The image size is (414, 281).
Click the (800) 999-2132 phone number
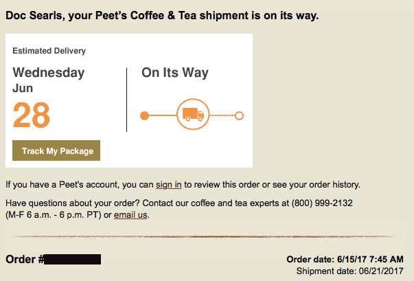[322, 204]
